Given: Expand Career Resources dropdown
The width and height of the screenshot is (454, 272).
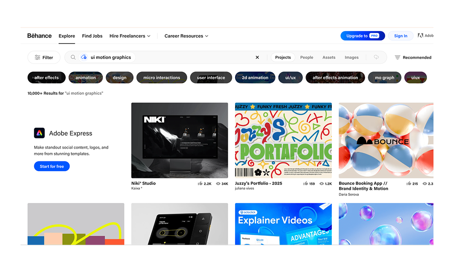Looking at the screenshot, I should pyautogui.click(x=186, y=36).
